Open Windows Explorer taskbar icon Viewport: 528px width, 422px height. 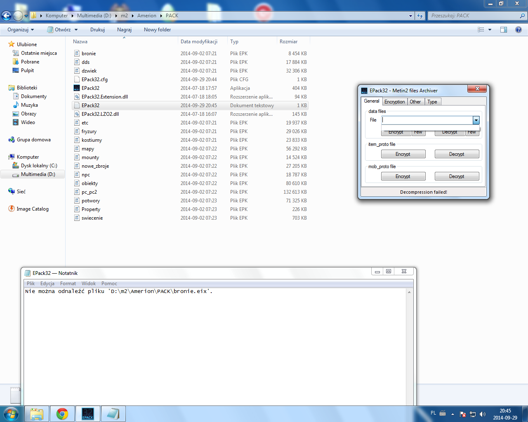[x=37, y=414]
